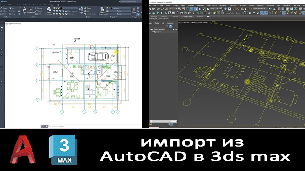Click the rectangular selection region icon
This screenshot has width=305, height=171.
(188, 9)
